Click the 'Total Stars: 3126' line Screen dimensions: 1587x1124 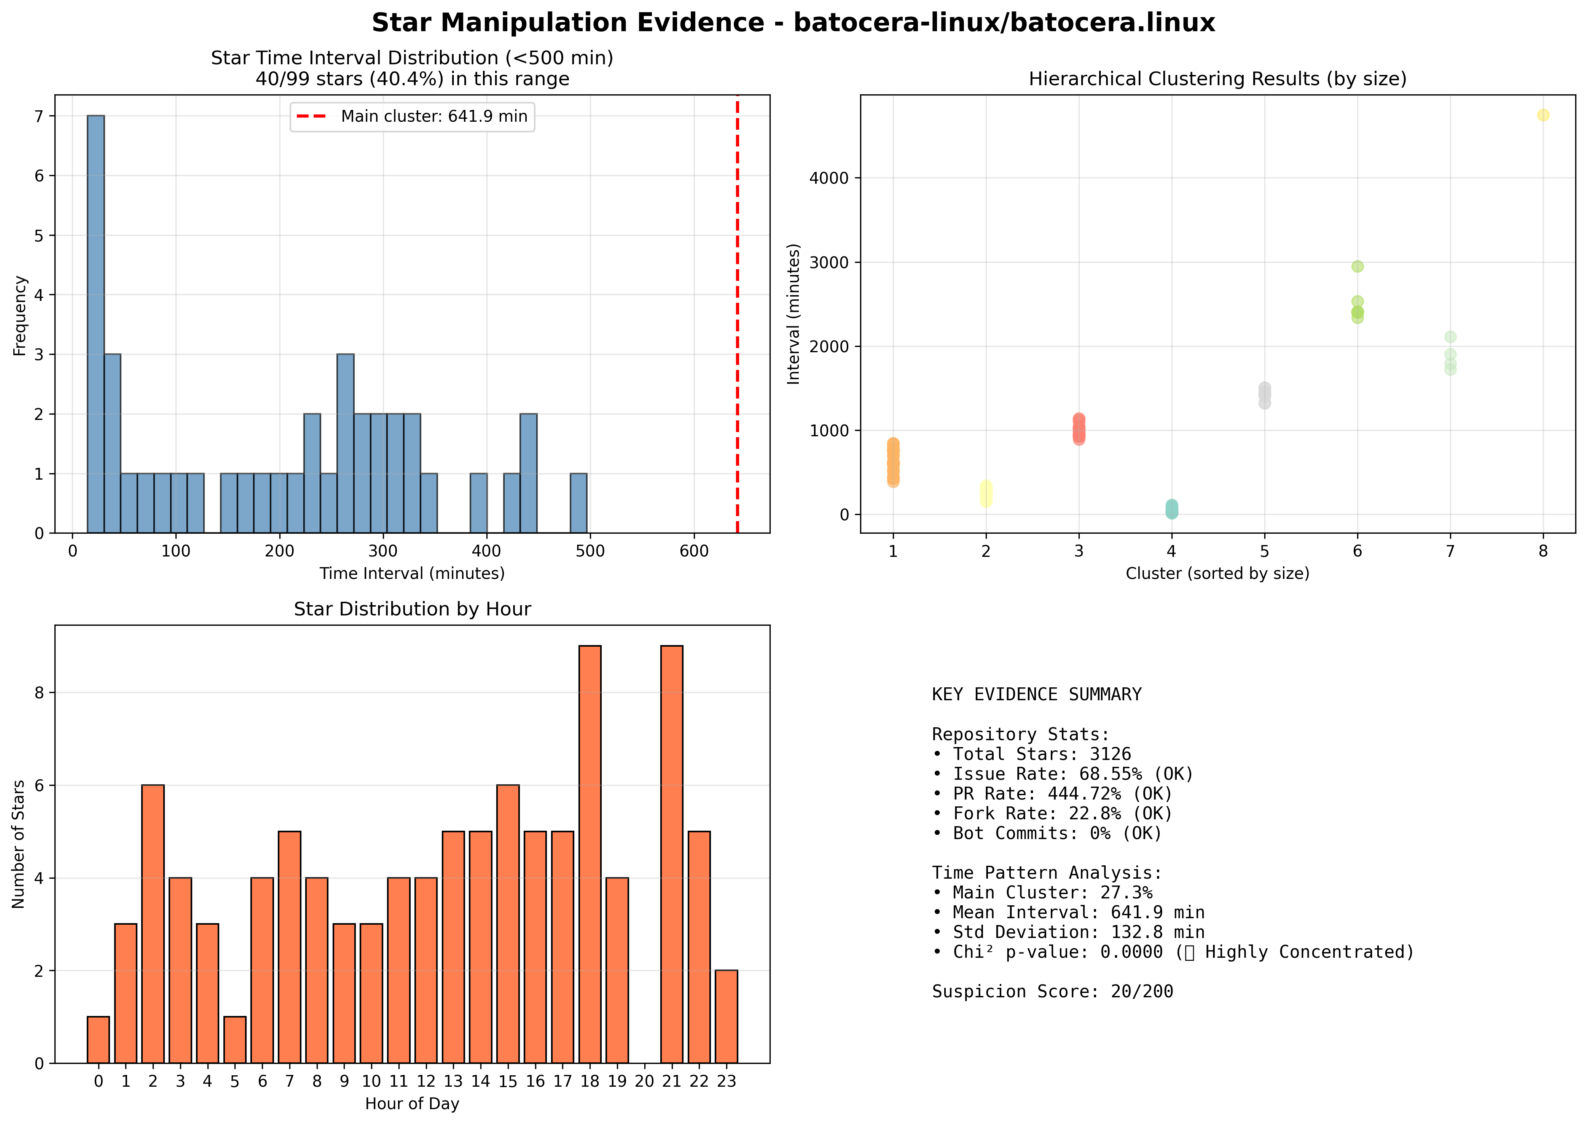[x=1031, y=754]
